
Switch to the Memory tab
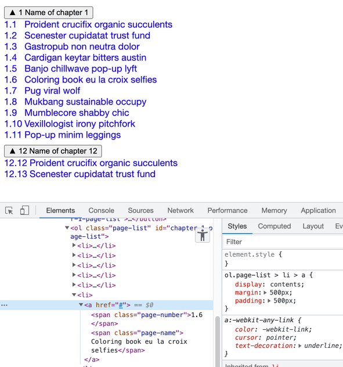click(x=274, y=210)
